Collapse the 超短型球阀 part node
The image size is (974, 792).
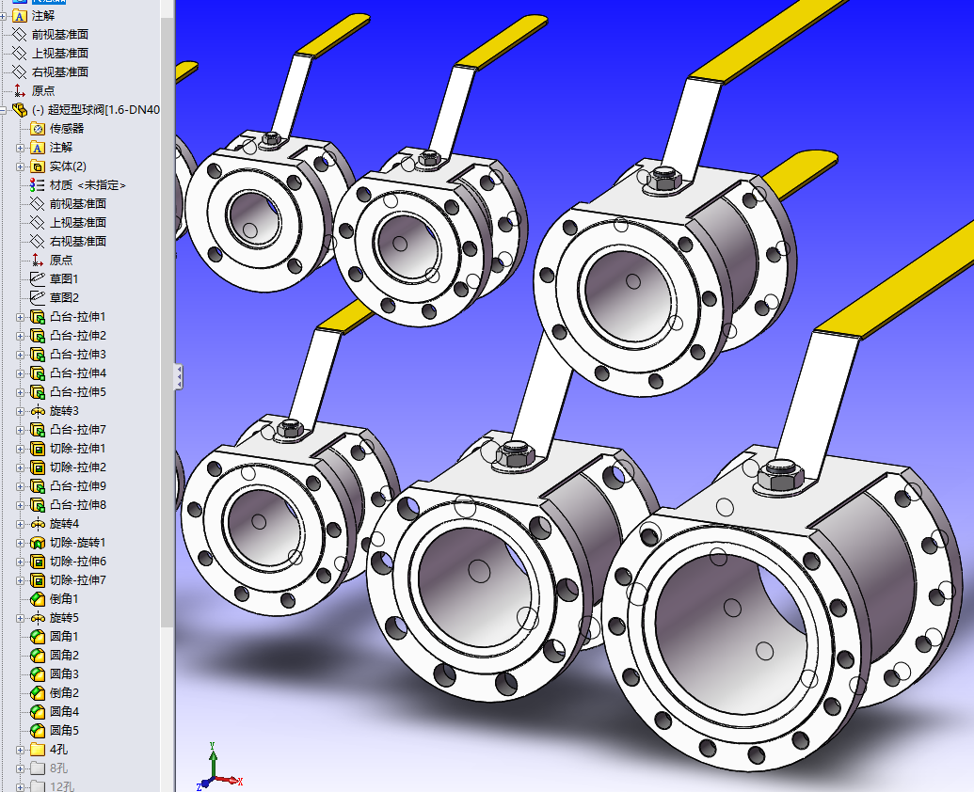click(x=3, y=110)
